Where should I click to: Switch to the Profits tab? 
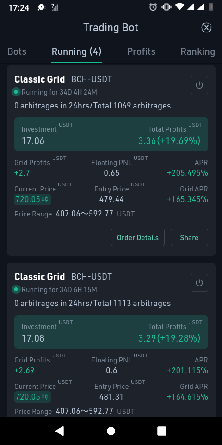click(x=142, y=51)
